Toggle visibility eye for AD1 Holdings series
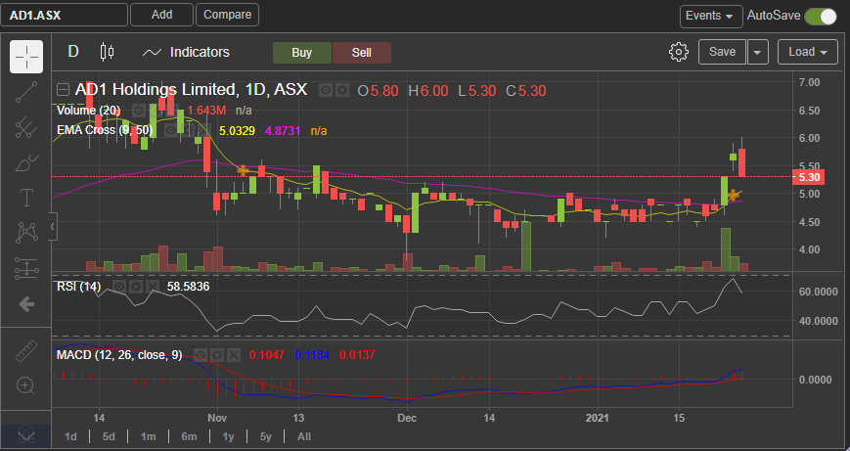Screen dimensions: 850x451 click(326, 91)
